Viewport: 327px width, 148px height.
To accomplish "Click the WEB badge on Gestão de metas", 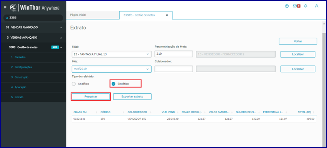I will coord(55,47).
